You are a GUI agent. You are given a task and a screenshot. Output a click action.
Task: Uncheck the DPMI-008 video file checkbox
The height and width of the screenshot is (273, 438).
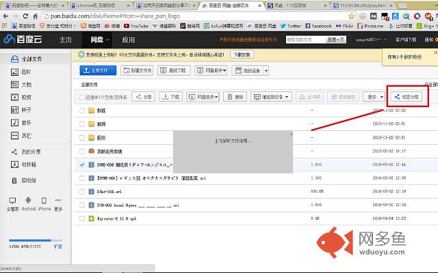click(x=82, y=164)
